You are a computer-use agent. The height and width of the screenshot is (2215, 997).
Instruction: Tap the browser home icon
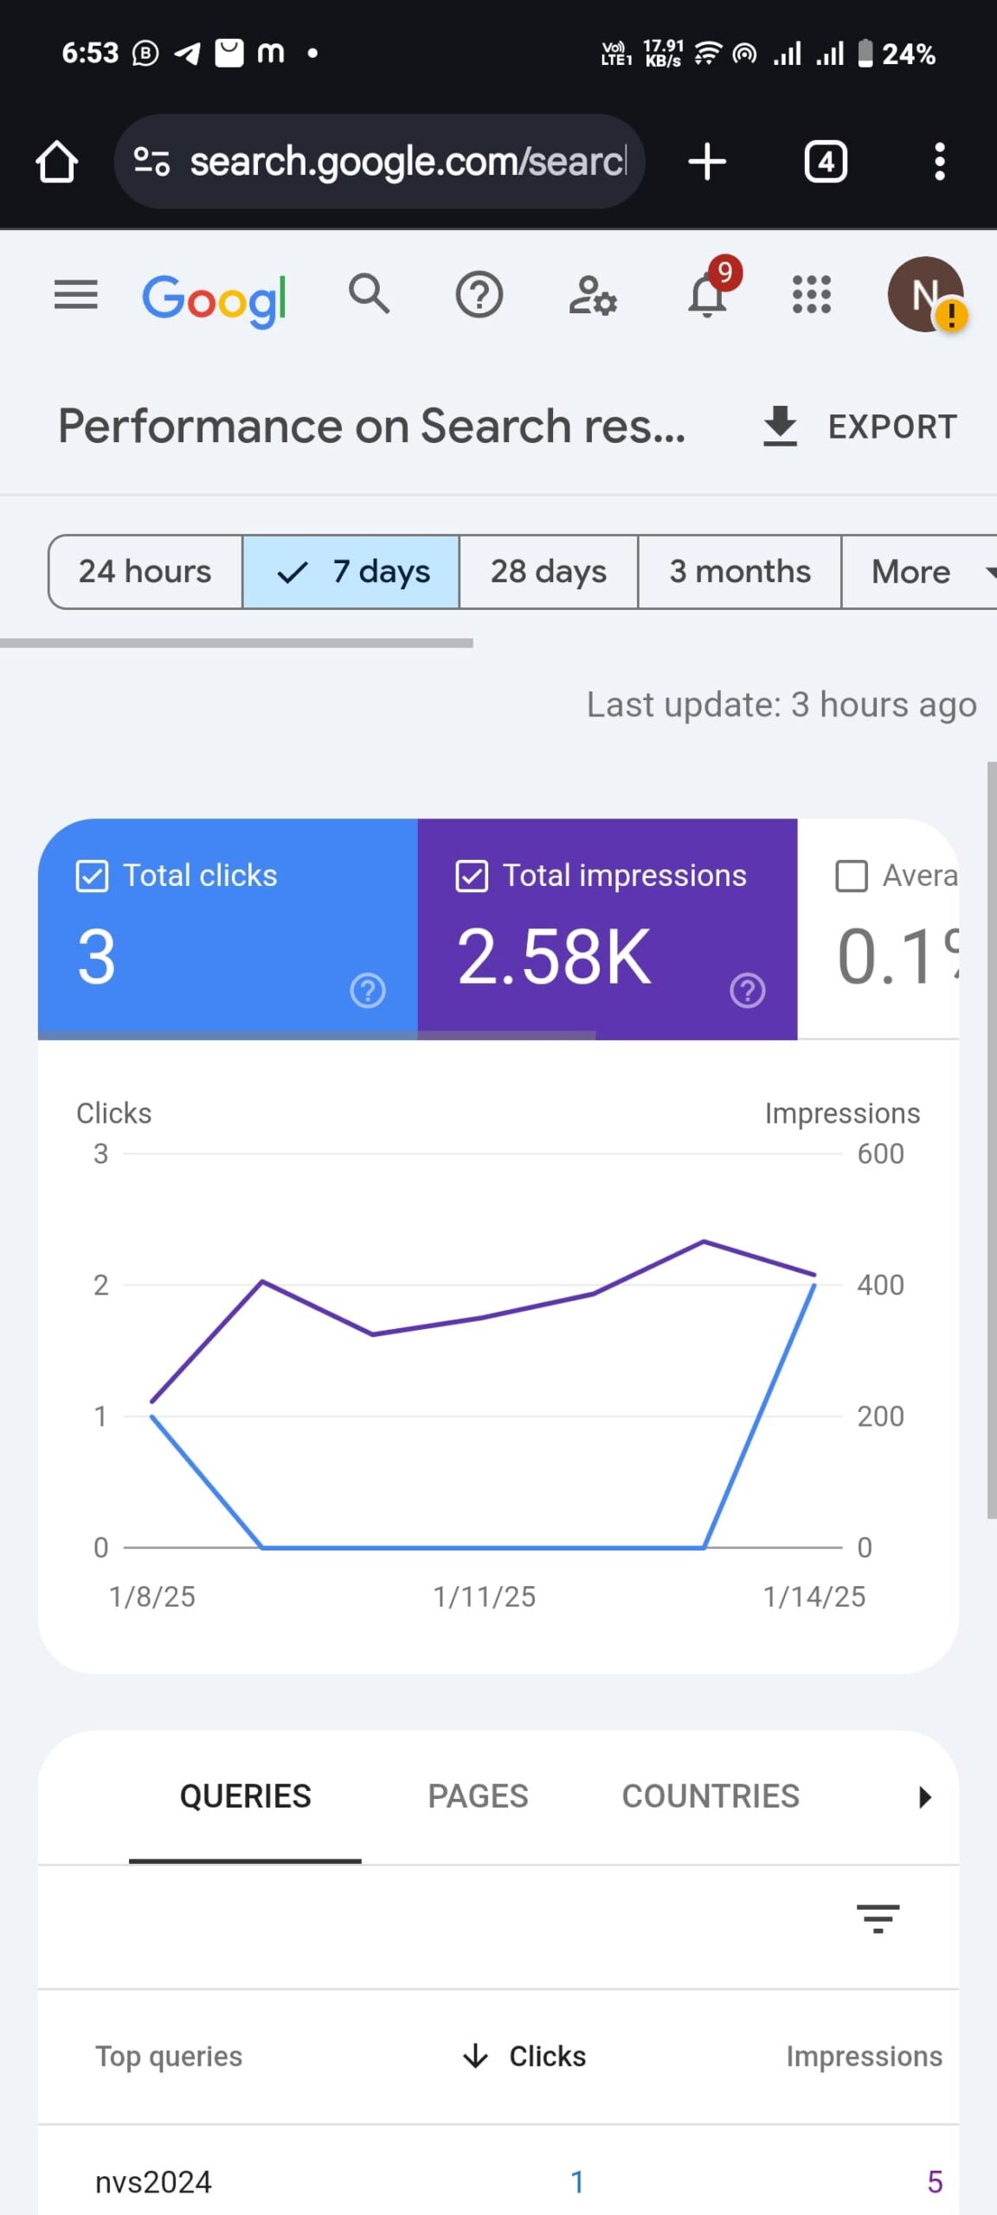coord(57,162)
